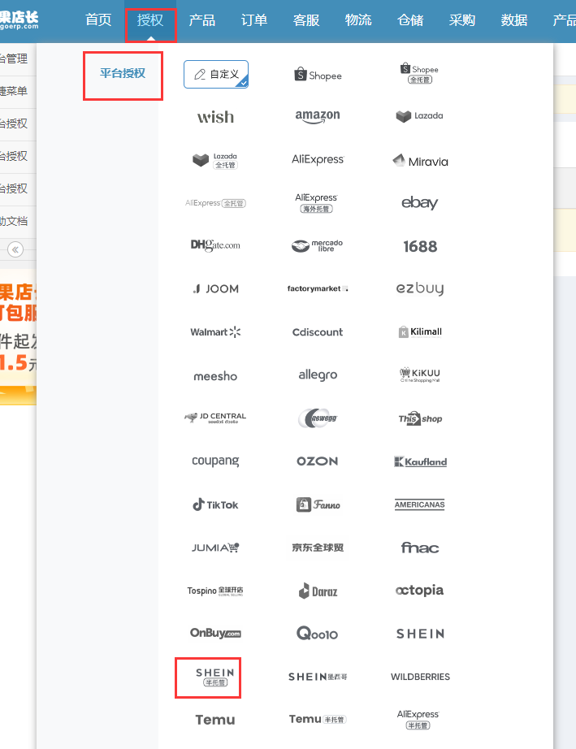576x749 pixels.
Task: Open the mercado libre platform logo
Action: point(318,245)
